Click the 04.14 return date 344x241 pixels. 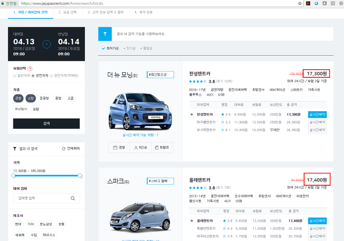pos(69,42)
